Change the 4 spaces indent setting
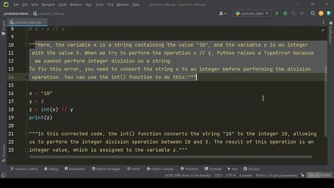This screenshot has width=334, height=188. [x=245, y=175]
